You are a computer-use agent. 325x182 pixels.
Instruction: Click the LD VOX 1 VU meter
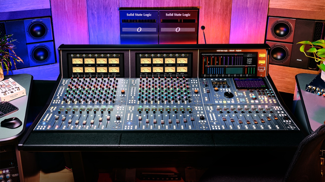(158, 61)
